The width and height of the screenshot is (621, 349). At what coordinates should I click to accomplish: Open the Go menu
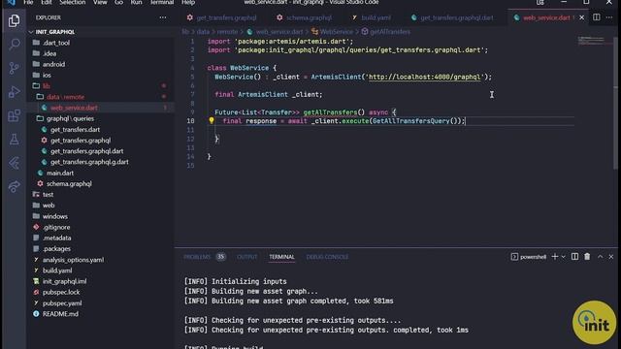tap(118, 2)
